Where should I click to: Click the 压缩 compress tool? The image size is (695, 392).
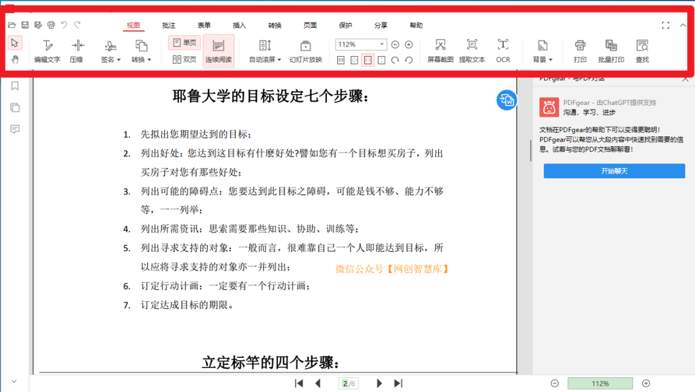(77, 51)
